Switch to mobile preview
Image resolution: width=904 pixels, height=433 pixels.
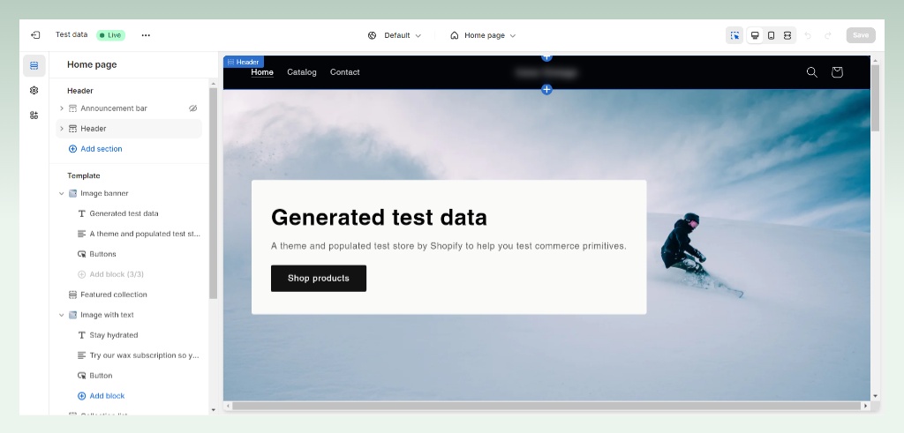[x=771, y=35]
